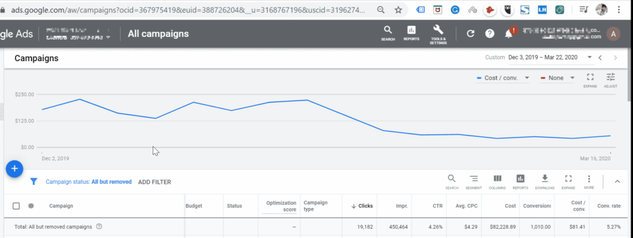
Task: Sort by Conversions column header
Action: 537,206
